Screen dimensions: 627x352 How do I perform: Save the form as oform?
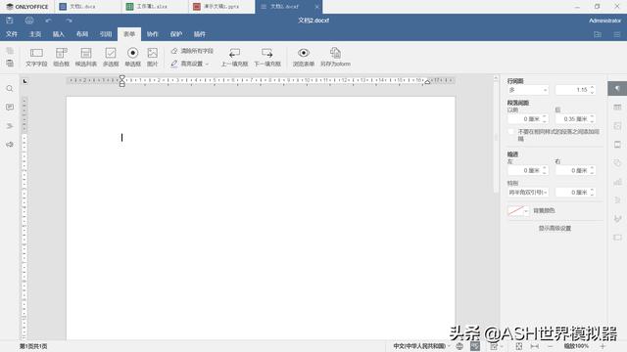point(335,57)
